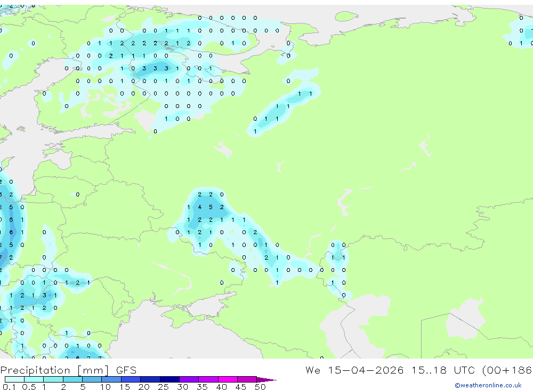Click the "15..18 UTC" time range text
Viewport: 533px width, 390px height.
point(444,370)
